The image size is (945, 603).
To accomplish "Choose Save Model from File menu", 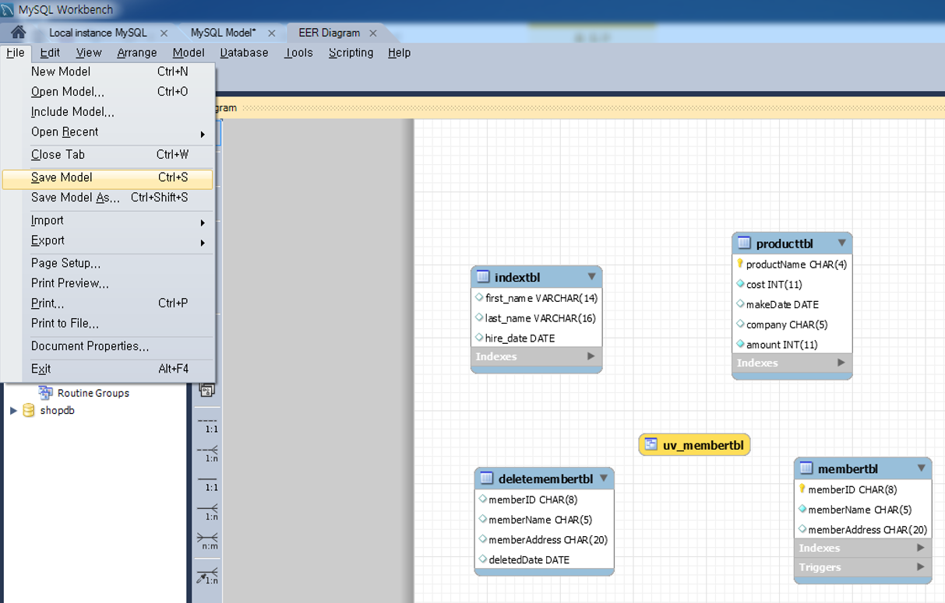I will 108,177.
